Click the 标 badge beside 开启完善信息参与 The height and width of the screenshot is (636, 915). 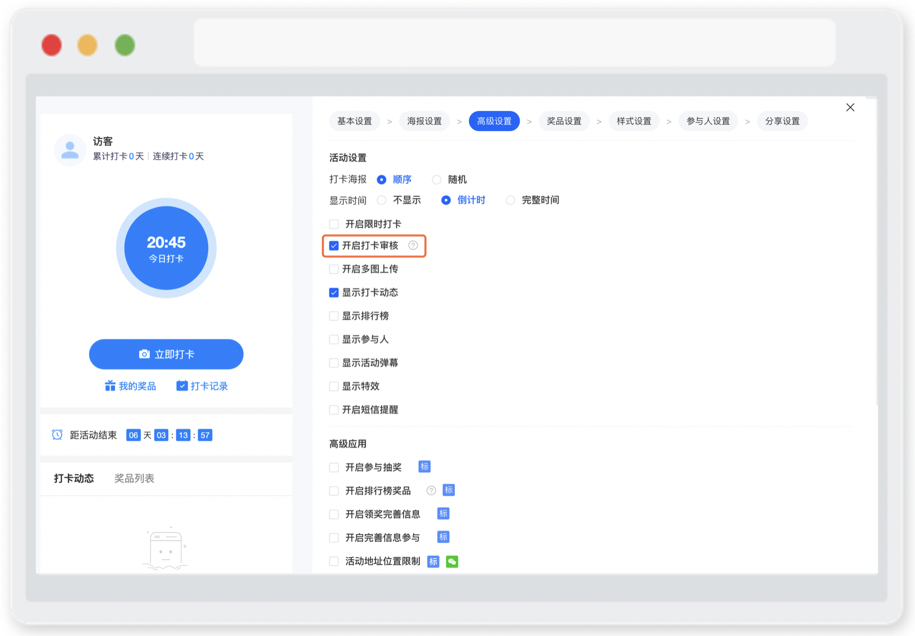[x=443, y=537]
